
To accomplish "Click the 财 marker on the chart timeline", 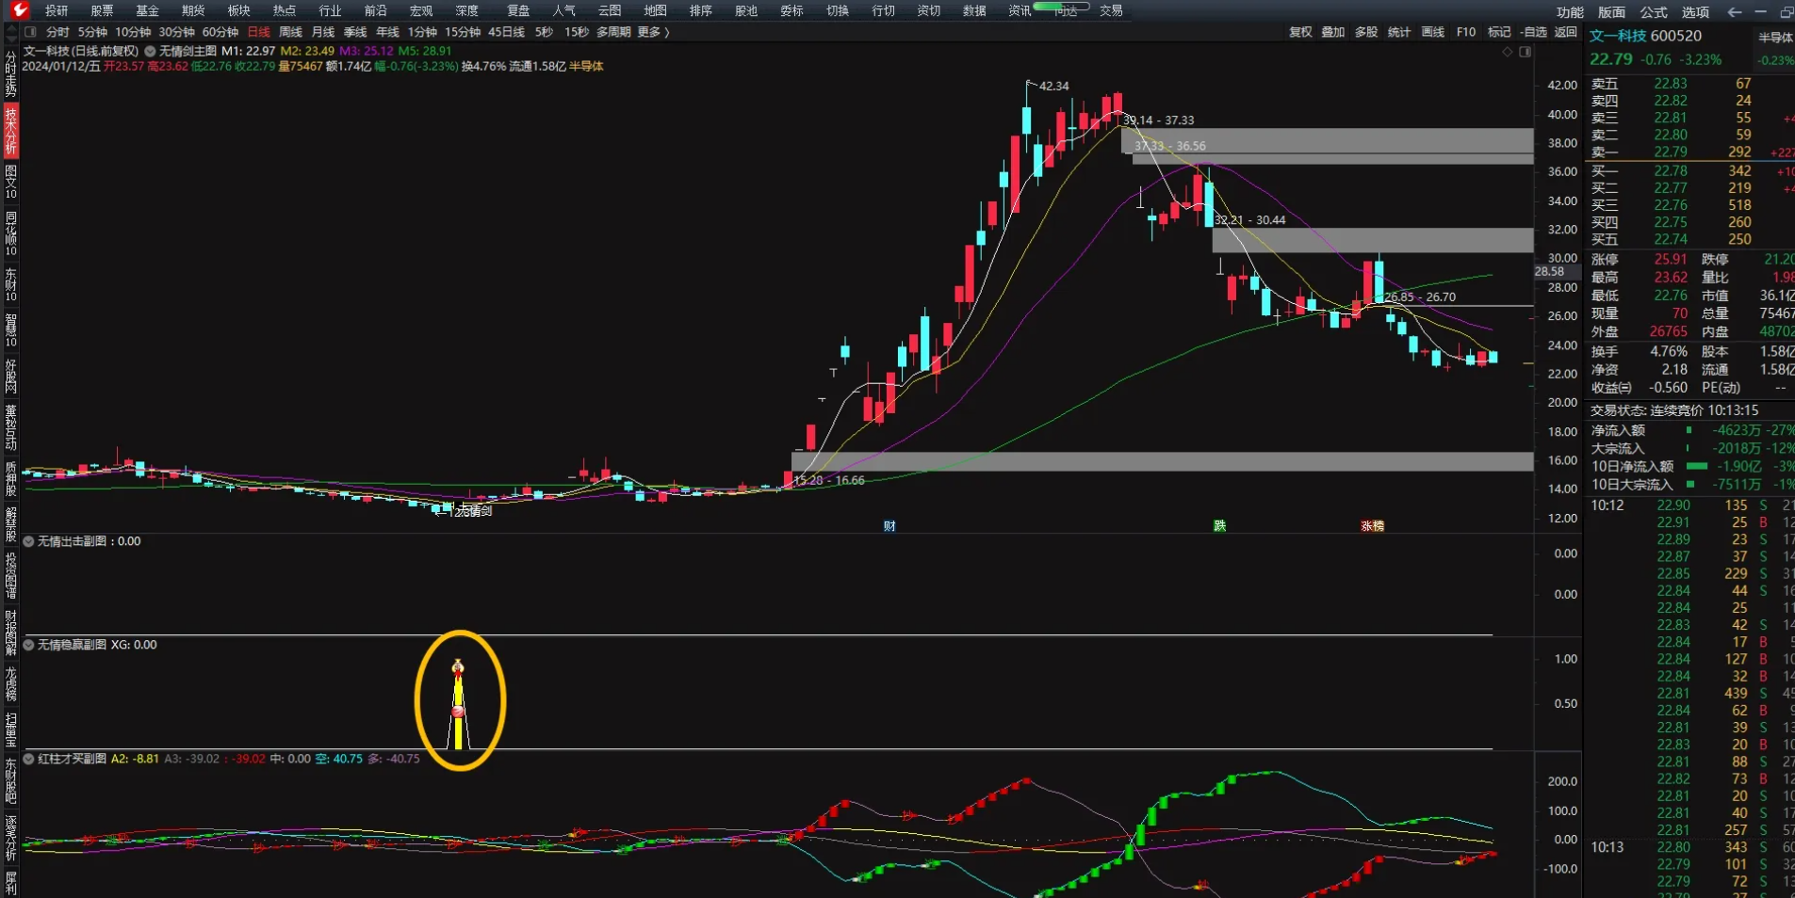I will (x=889, y=526).
